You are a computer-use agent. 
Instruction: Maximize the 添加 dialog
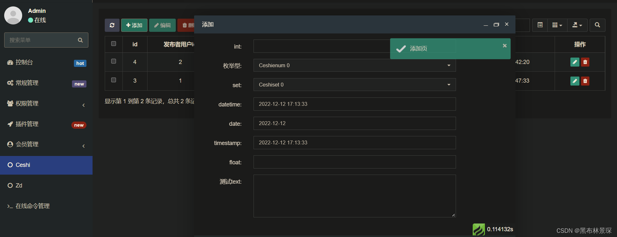496,25
